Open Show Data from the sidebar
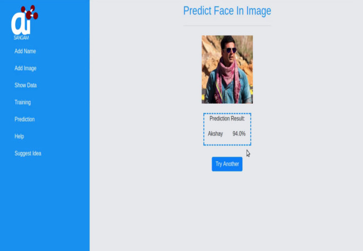Viewport: 363px width, 251px height. point(26,85)
